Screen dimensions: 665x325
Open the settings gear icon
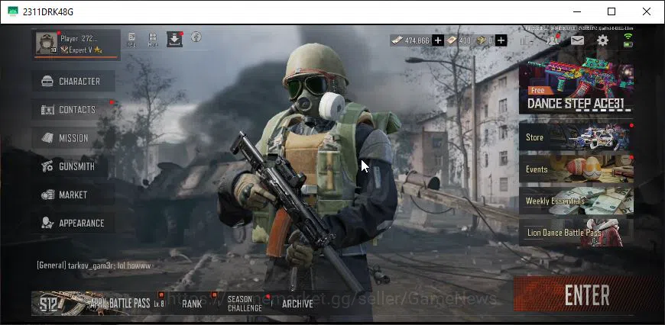coord(602,40)
